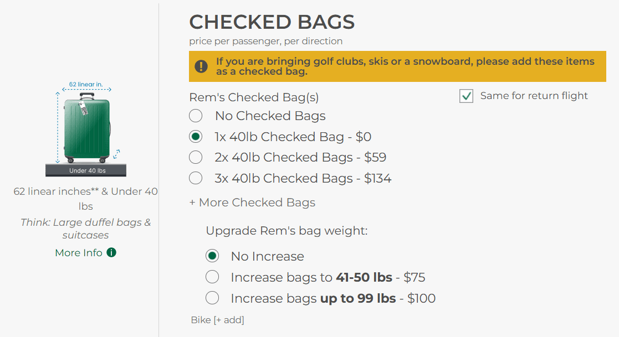Click the green suitcase illustration
619x337 pixels.
point(87,128)
